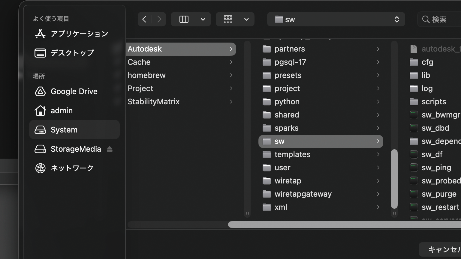Click the back navigation arrow
Image resolution: width=461 pixels, height=259 pixels.
pos(144,19)
